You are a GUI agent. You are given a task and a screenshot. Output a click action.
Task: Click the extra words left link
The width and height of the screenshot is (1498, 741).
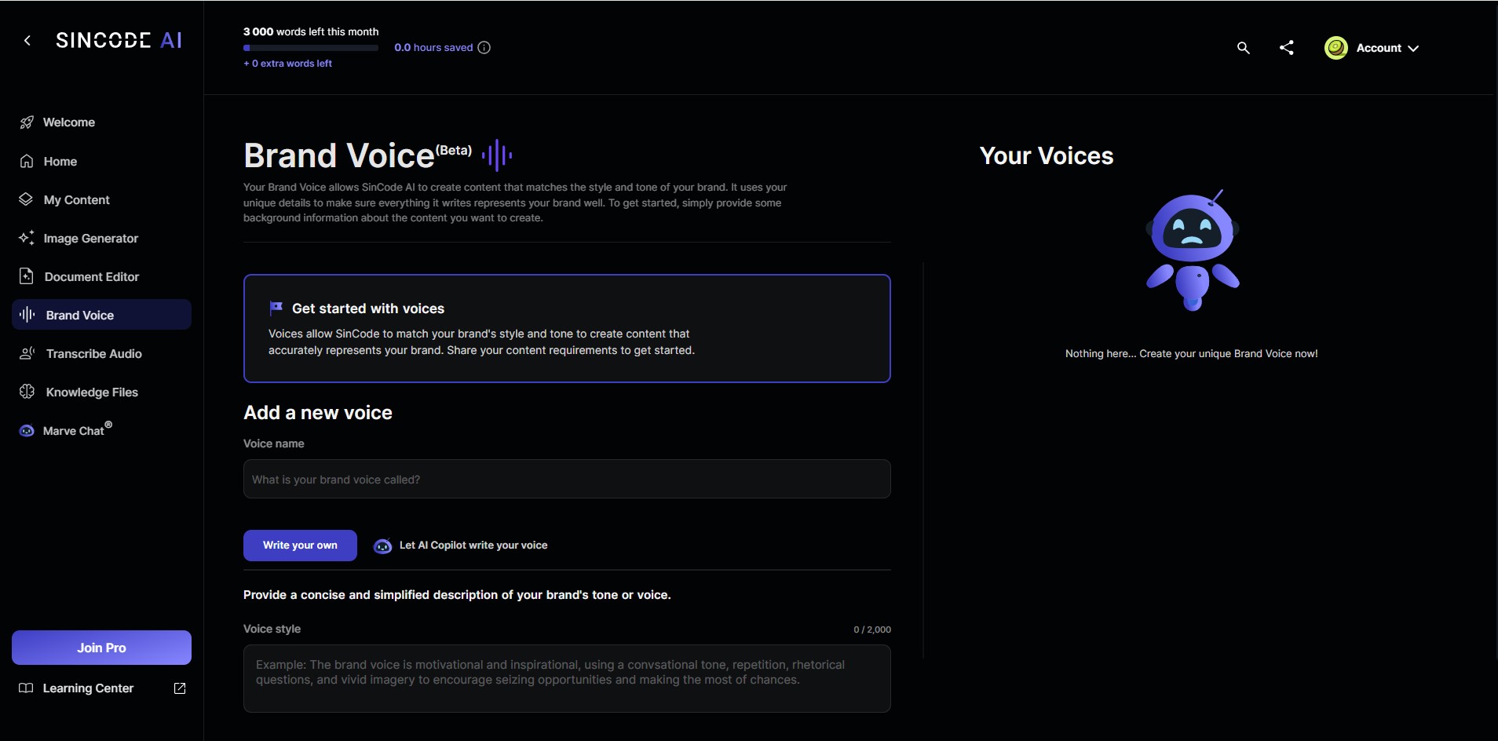tap(287, 64)
